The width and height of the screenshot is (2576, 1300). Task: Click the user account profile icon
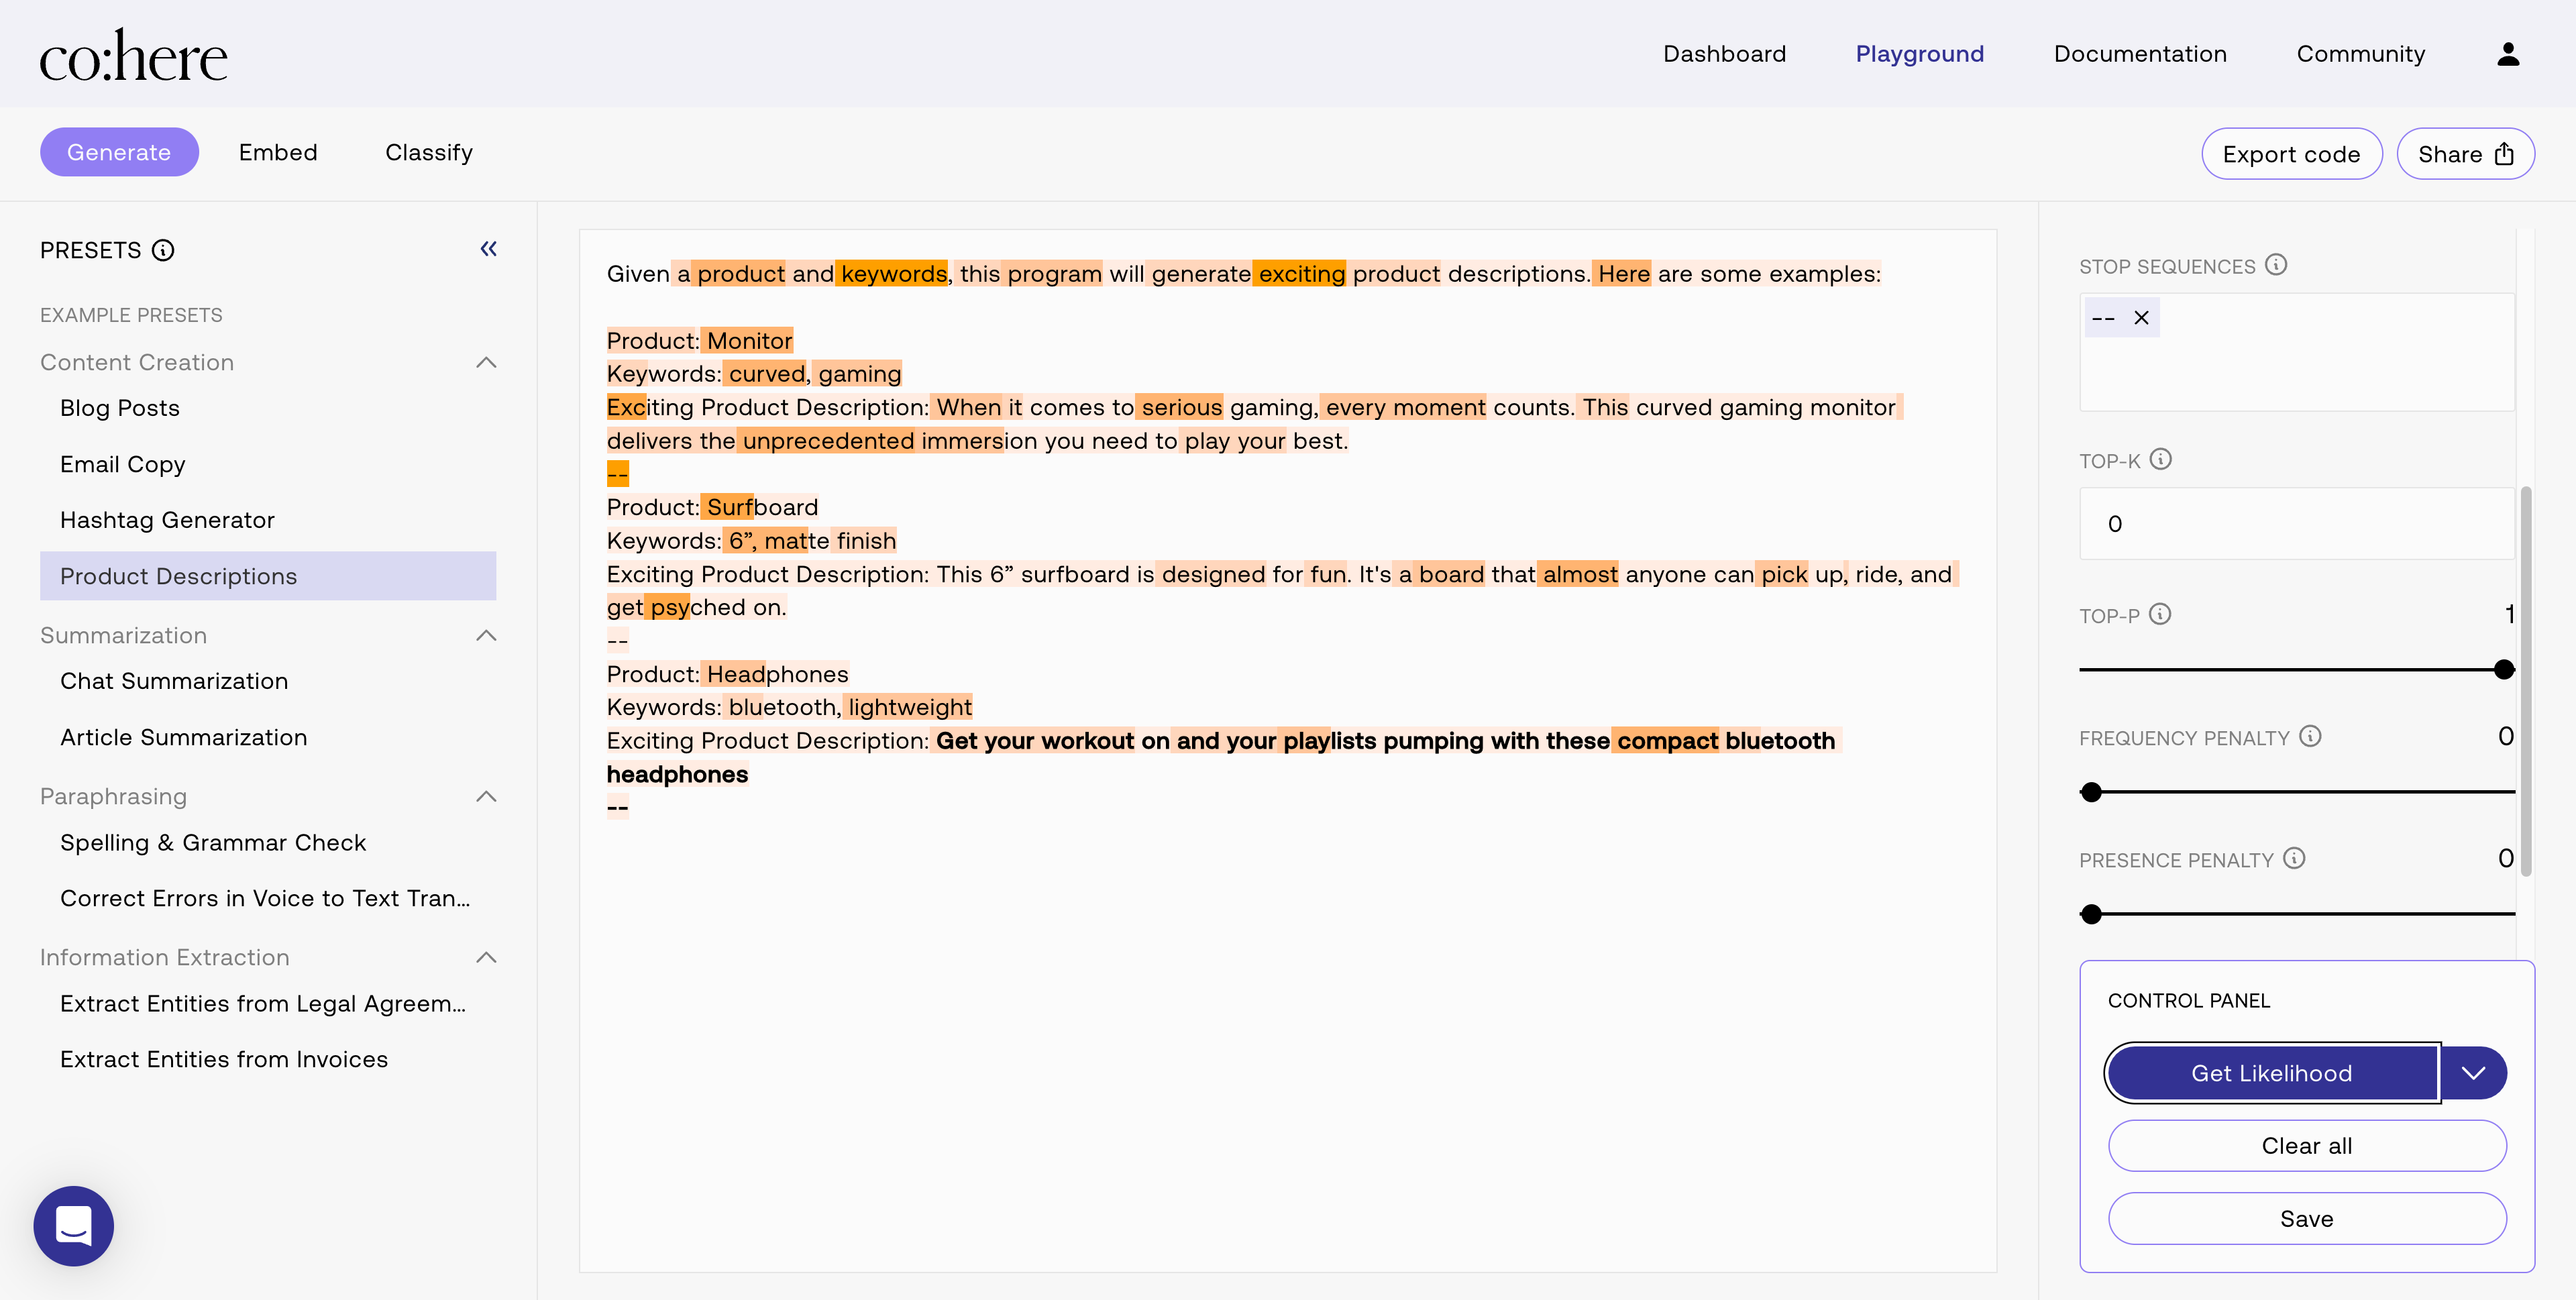pyautogui.click(x=2507, y=54)
